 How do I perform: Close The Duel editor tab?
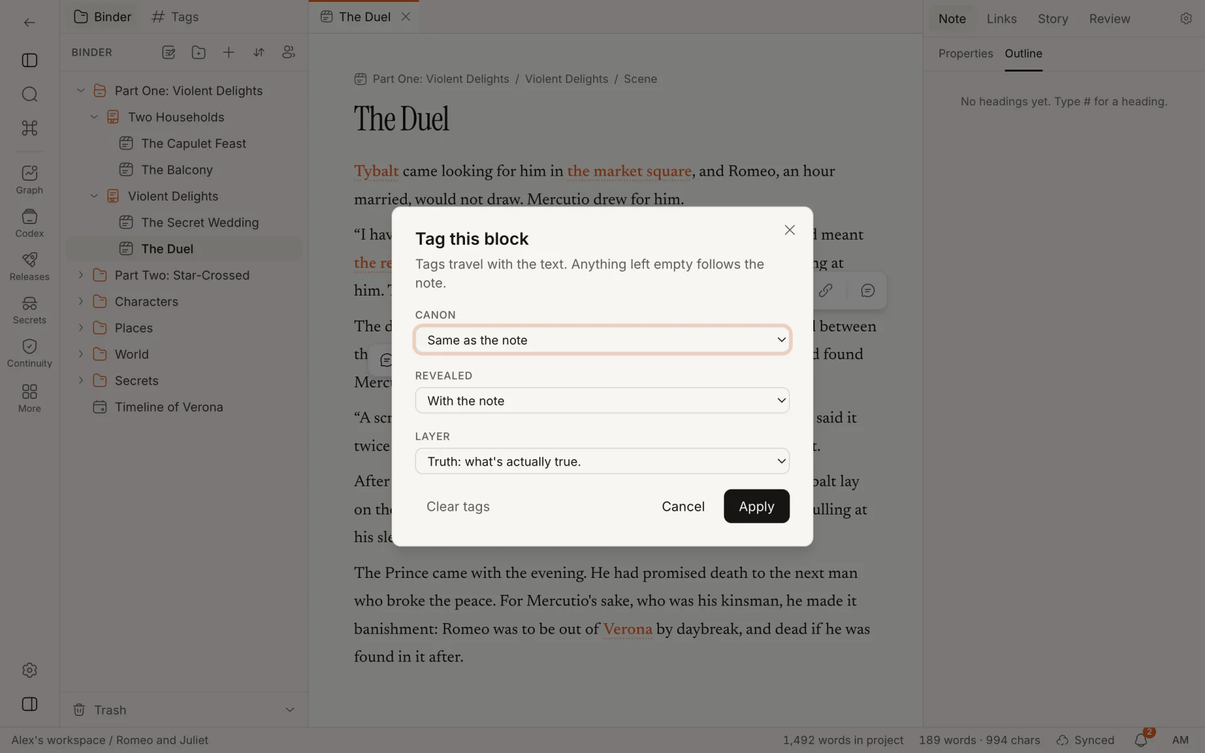point(406,17)
